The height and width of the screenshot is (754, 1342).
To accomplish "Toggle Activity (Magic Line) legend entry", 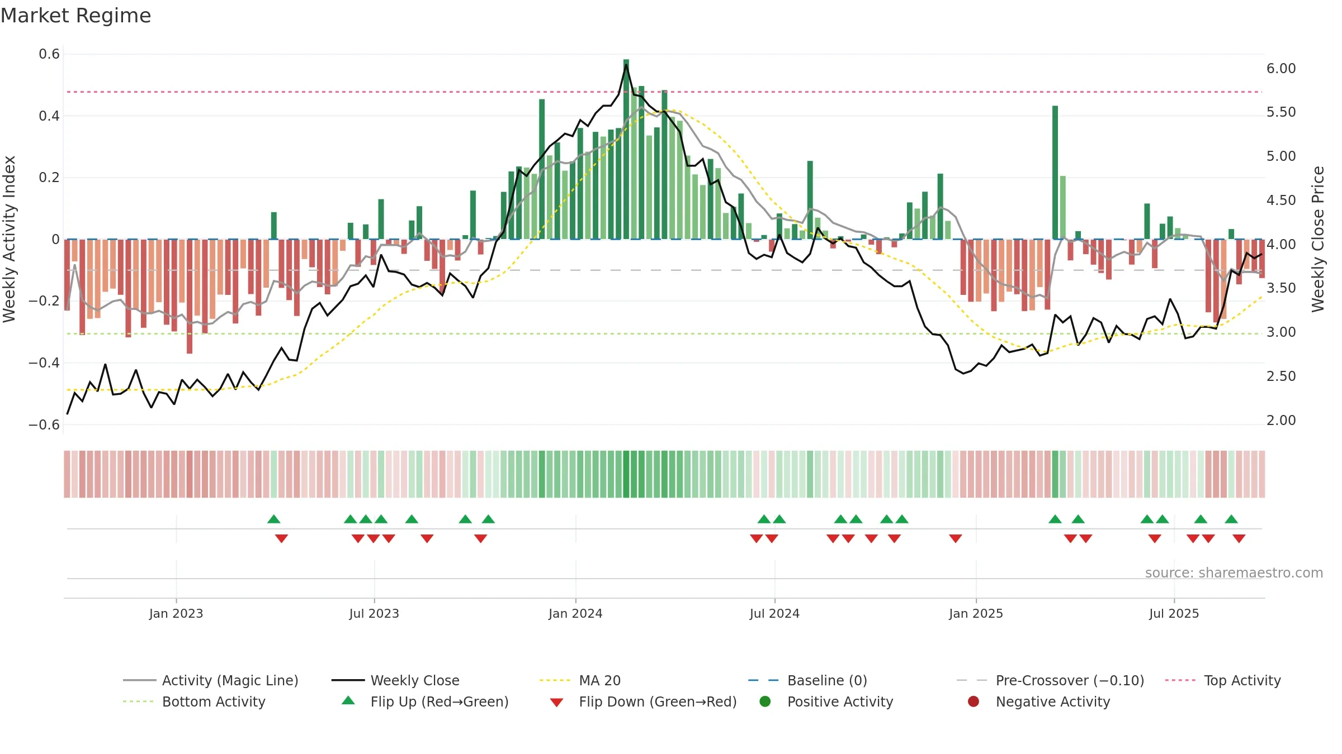I will point(211,680).
